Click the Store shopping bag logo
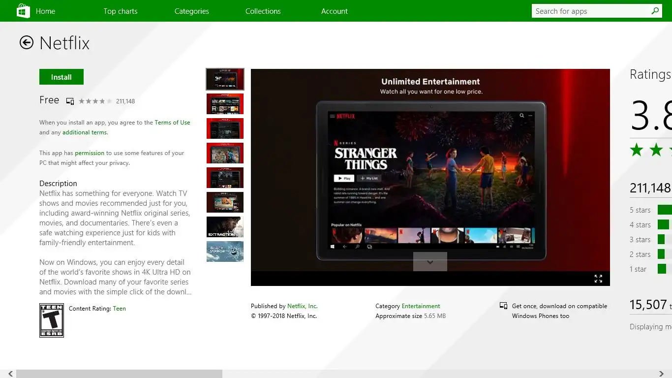The image size is (672, 378). (x=23, y=11)
